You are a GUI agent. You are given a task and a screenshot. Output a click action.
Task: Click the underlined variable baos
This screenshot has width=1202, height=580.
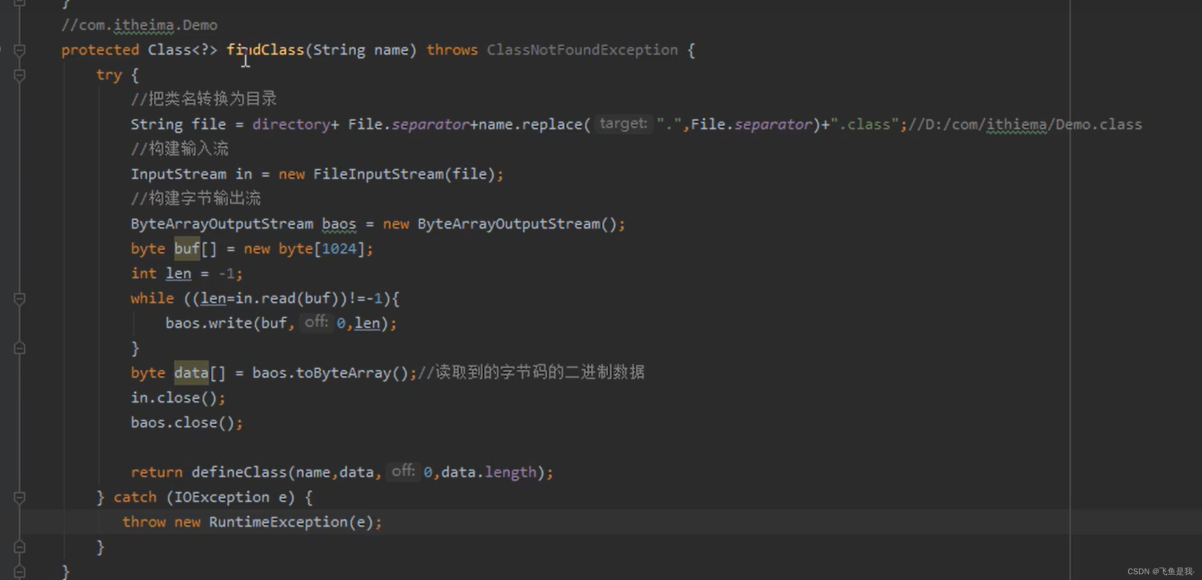tap(338, 224)
